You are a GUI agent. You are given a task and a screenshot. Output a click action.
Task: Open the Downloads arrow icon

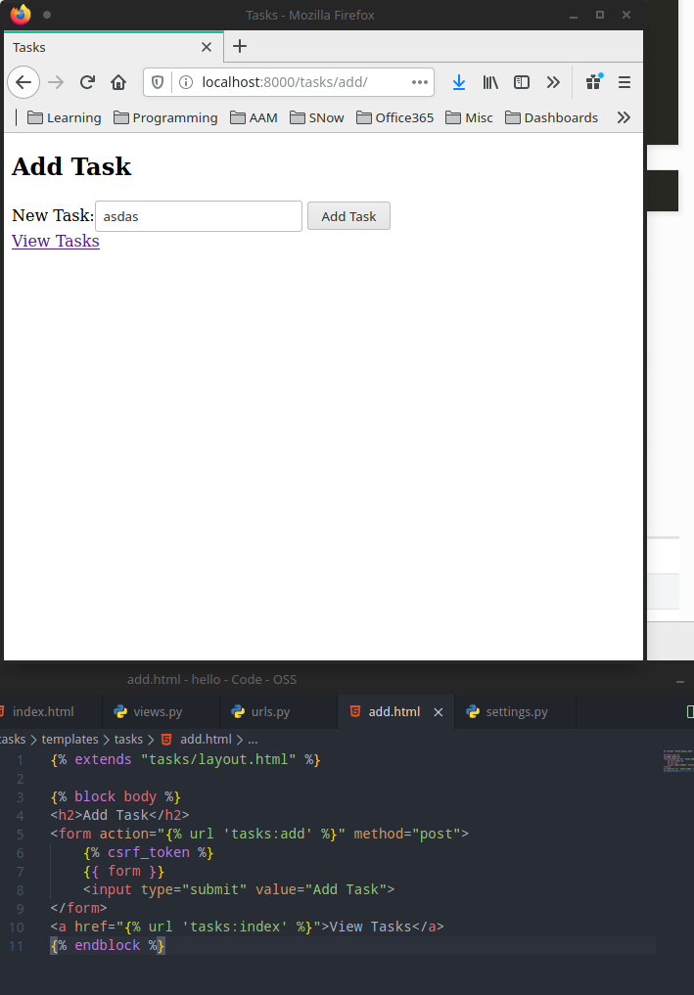[x=459, y=82]
